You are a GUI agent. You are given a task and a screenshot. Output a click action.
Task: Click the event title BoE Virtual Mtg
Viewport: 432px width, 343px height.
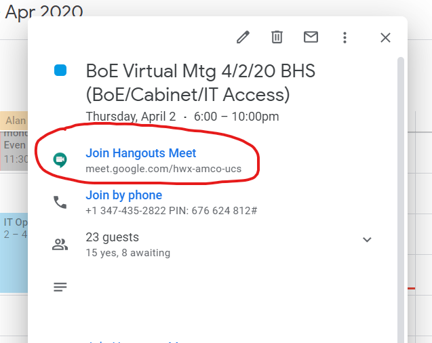(x=201, y=83)
